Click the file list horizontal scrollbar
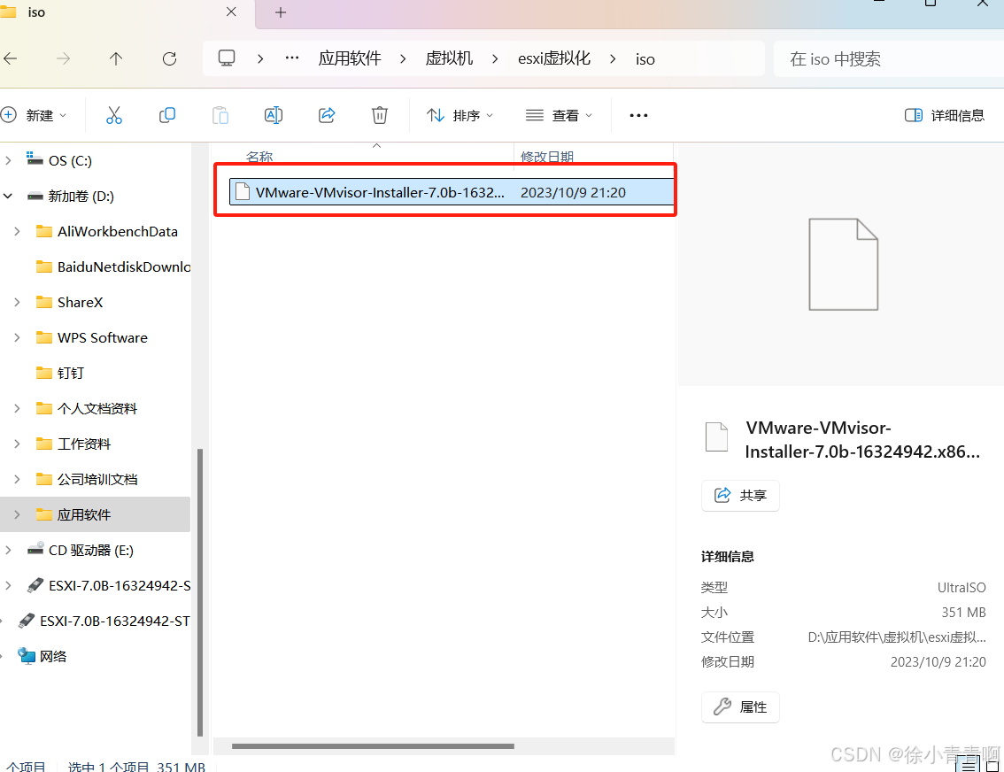 point(374,745)
